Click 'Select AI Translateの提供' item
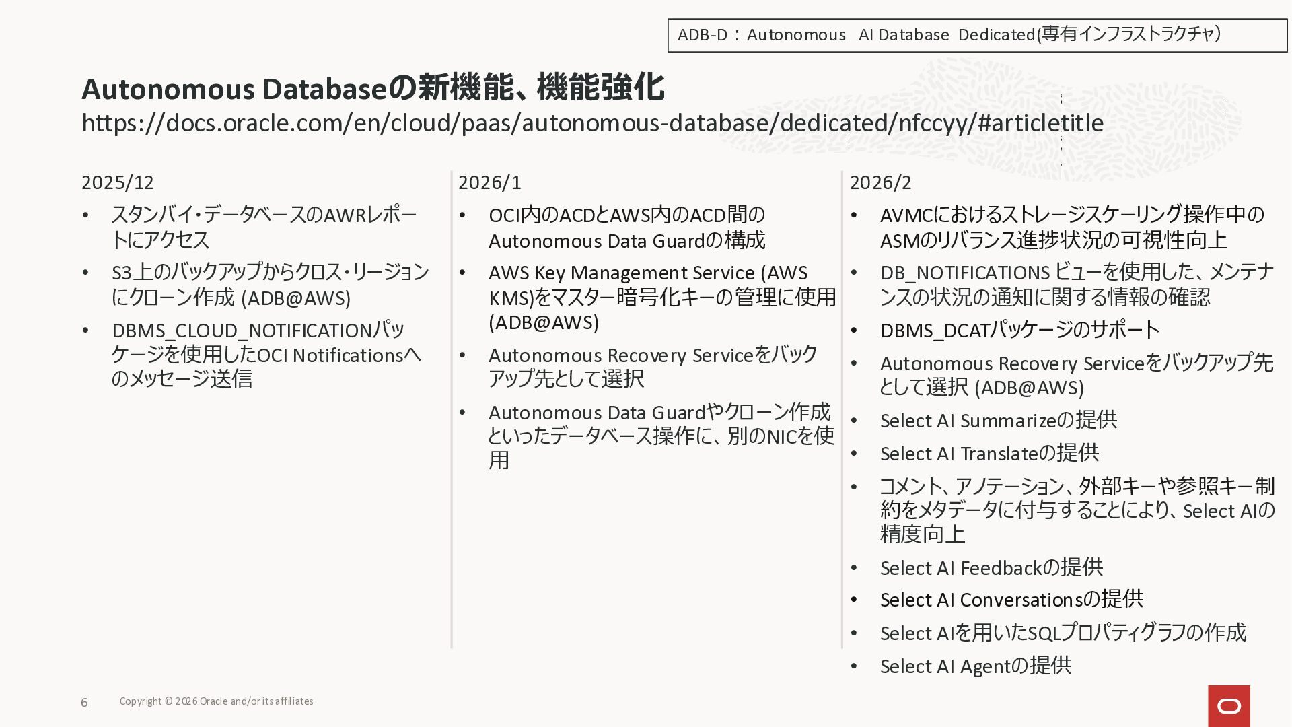Image resolution: width=1292 pixels, height=727 pixels. click(989, 453)
